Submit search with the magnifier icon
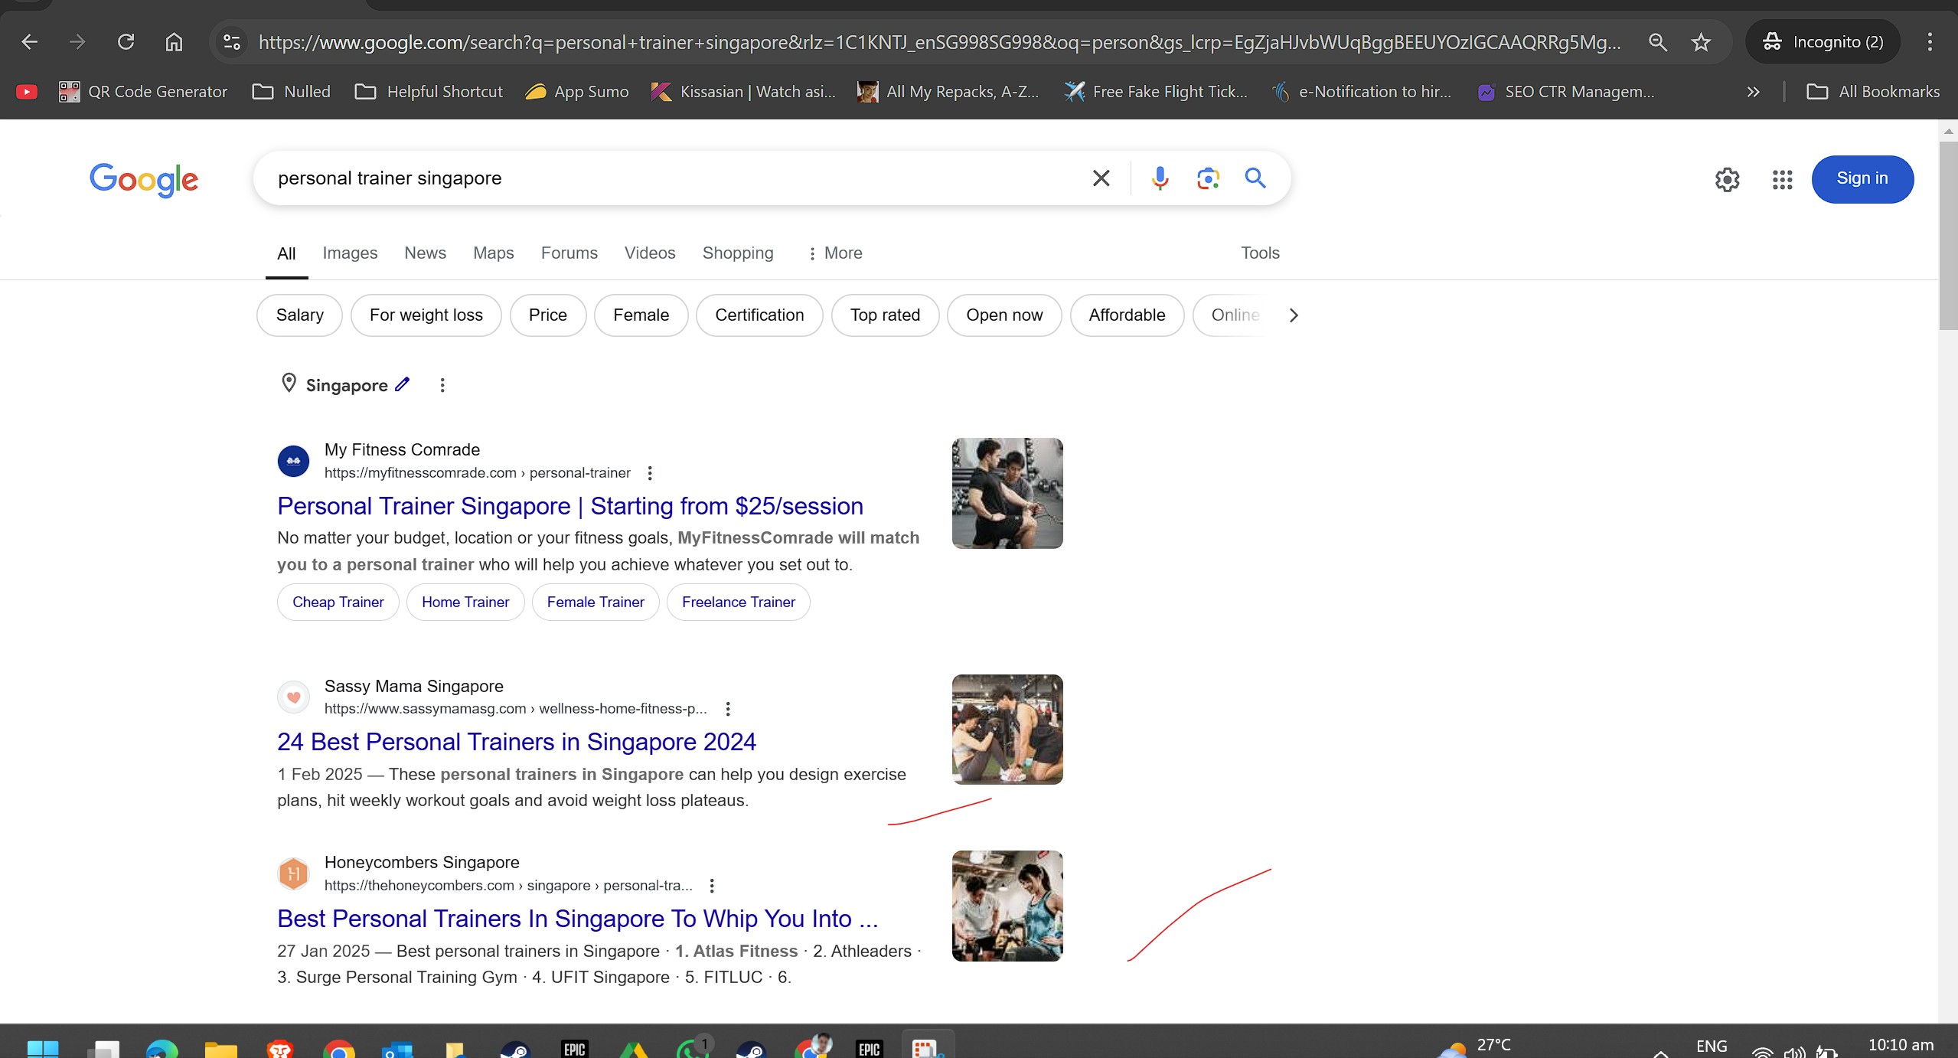 [1255, 178]
